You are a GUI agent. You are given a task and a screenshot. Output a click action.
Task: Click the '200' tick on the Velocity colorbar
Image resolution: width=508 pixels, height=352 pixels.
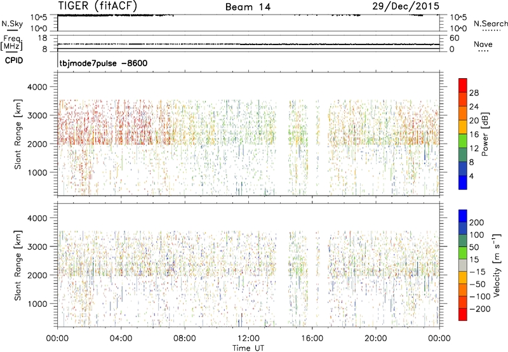[477, 222]
